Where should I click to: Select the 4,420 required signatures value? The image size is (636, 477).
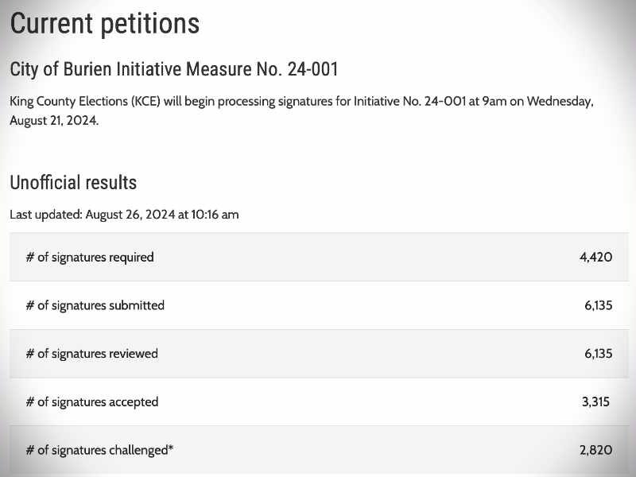[595, 257]
